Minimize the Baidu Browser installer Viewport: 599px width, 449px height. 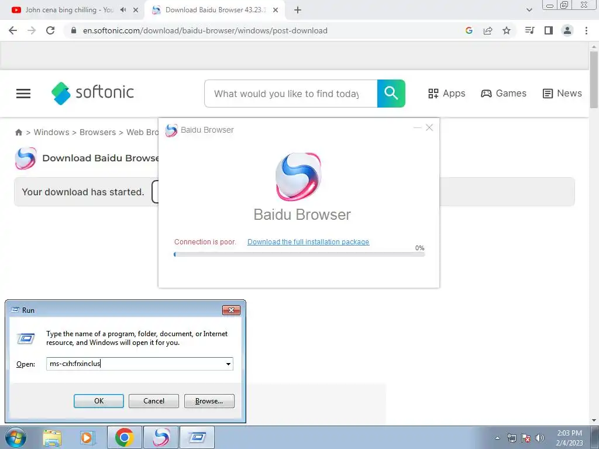tap(417, 127)
